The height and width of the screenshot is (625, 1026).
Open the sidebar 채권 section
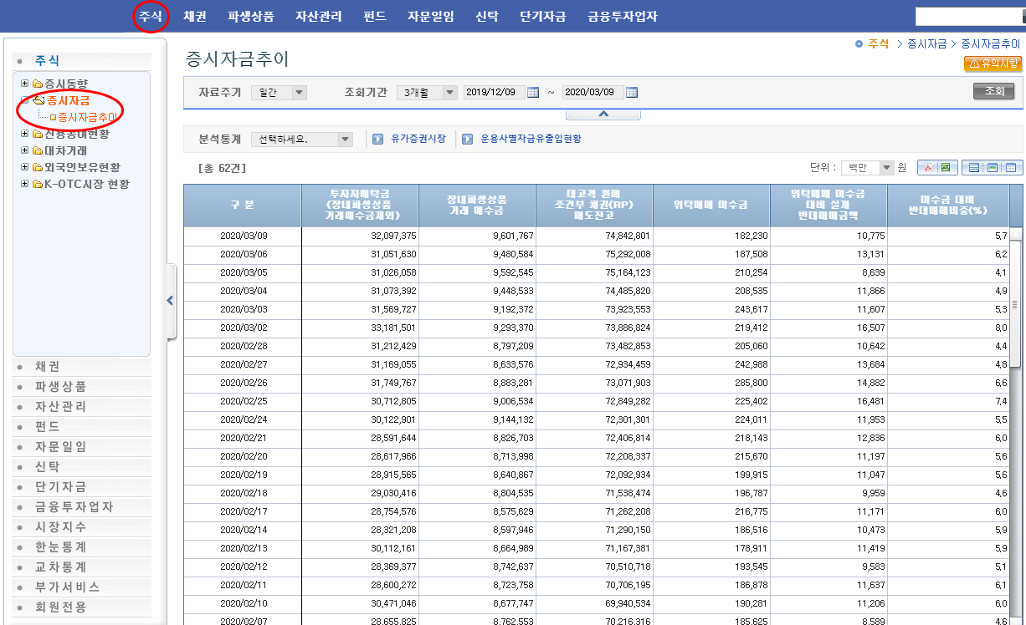[82, 367]
